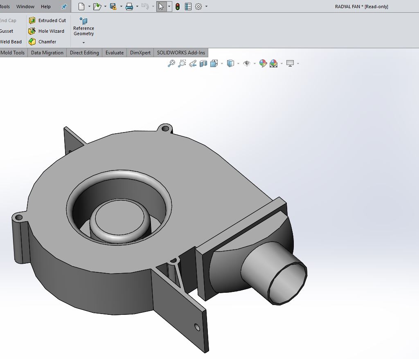Rebuild the model with traffic light icon
Viewport: 419px width, 359px height.
pos(178,7)
